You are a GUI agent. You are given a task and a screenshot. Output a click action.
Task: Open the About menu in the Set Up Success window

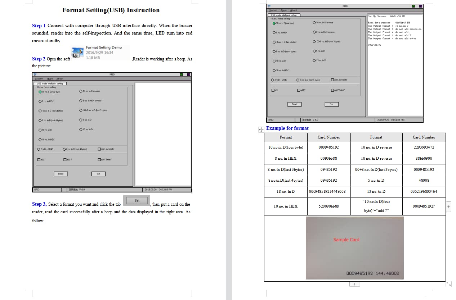coord(294,10)
